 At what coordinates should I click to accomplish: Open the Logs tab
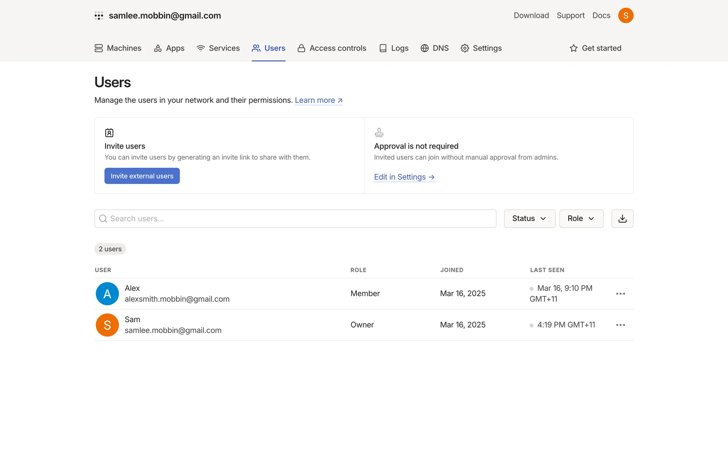[394, 48]
